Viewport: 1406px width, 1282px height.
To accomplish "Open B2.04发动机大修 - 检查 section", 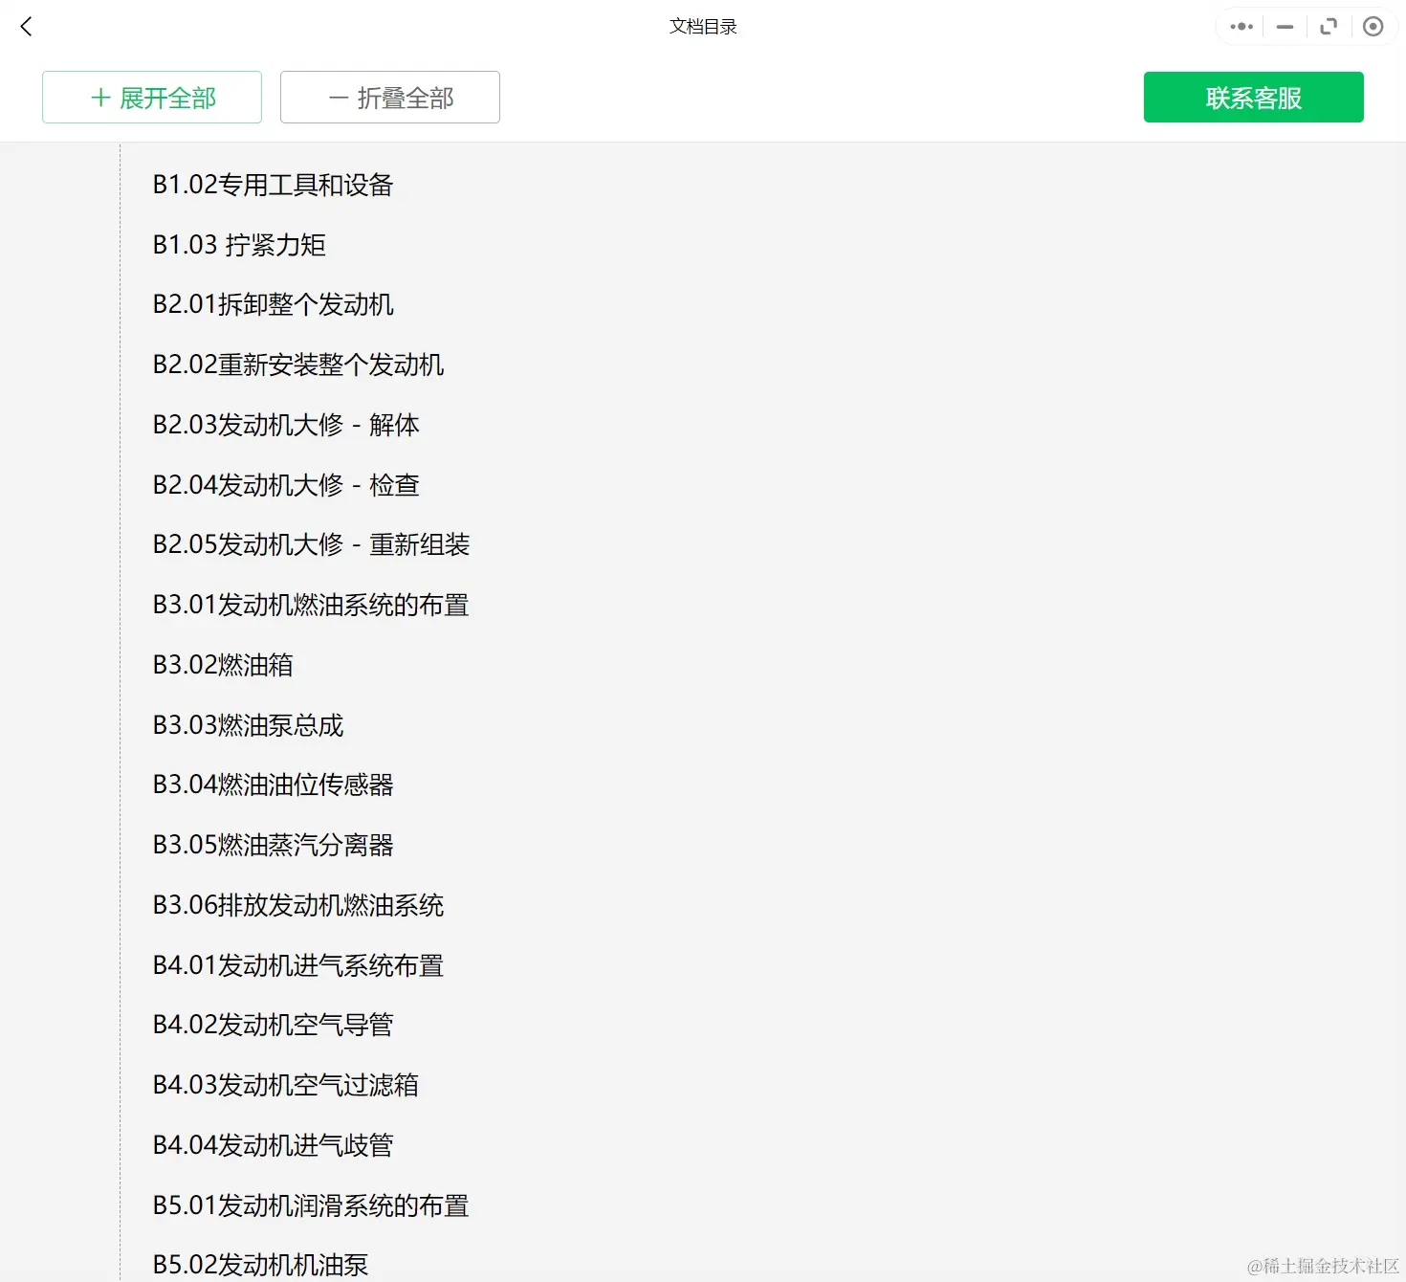I will (287, 485).
